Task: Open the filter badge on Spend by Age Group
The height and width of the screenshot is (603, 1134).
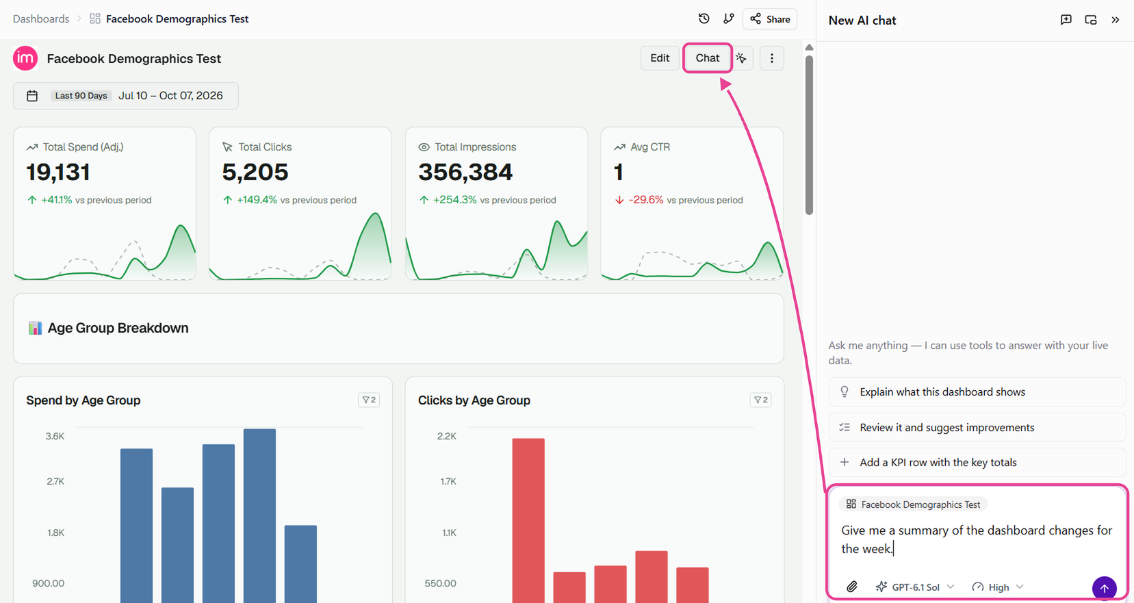Action: pyautogui.click(x=369, y=400)
